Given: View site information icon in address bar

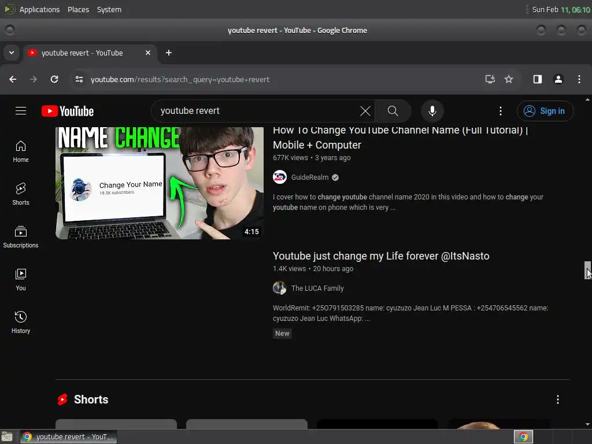Looking at the screenshot, I should pyautogui.click(x=79, y=79).
